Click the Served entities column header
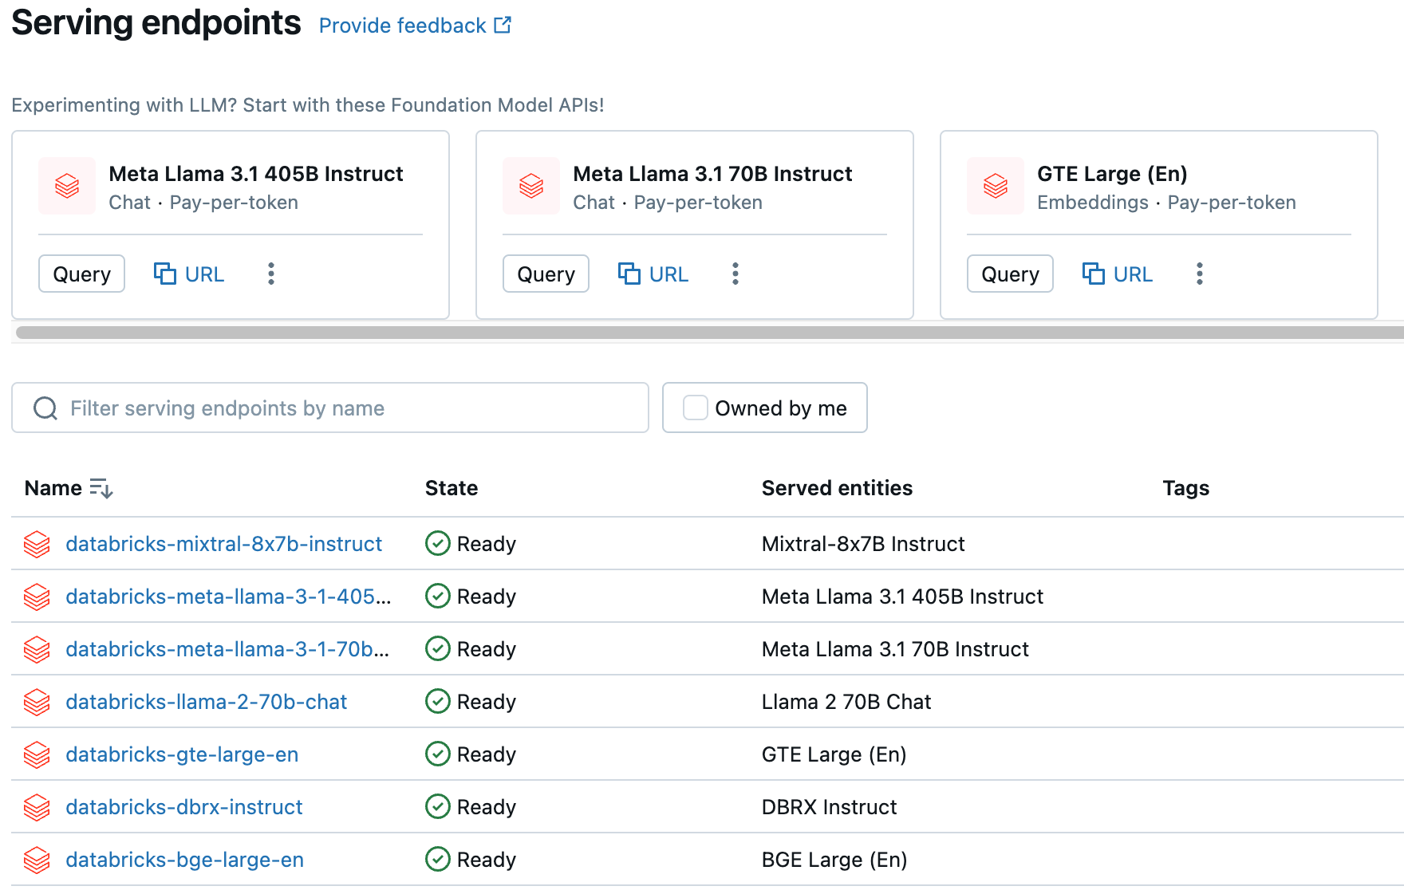The image size is (1404, 890). [x=837, y=488]
